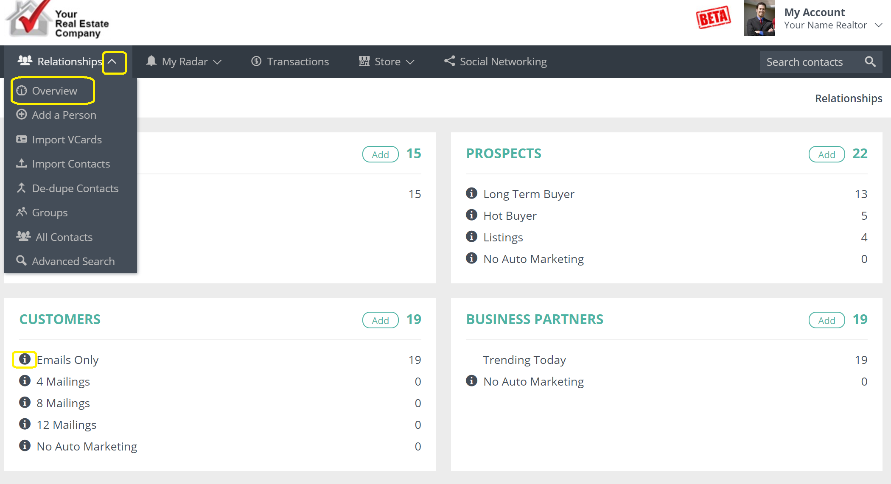Open the Store dropdown menu
Screen dimensions: 891x484
[x=387, y=62]
